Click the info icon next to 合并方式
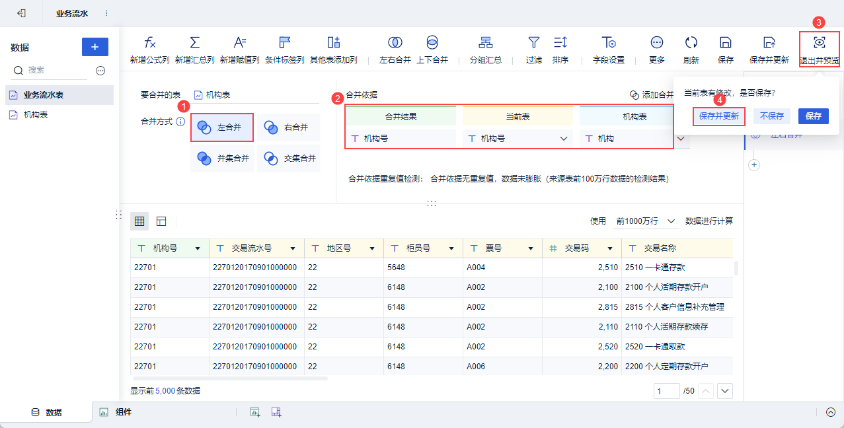The height and width of the screenshot is (428, 844). click(x=180, y=122)
